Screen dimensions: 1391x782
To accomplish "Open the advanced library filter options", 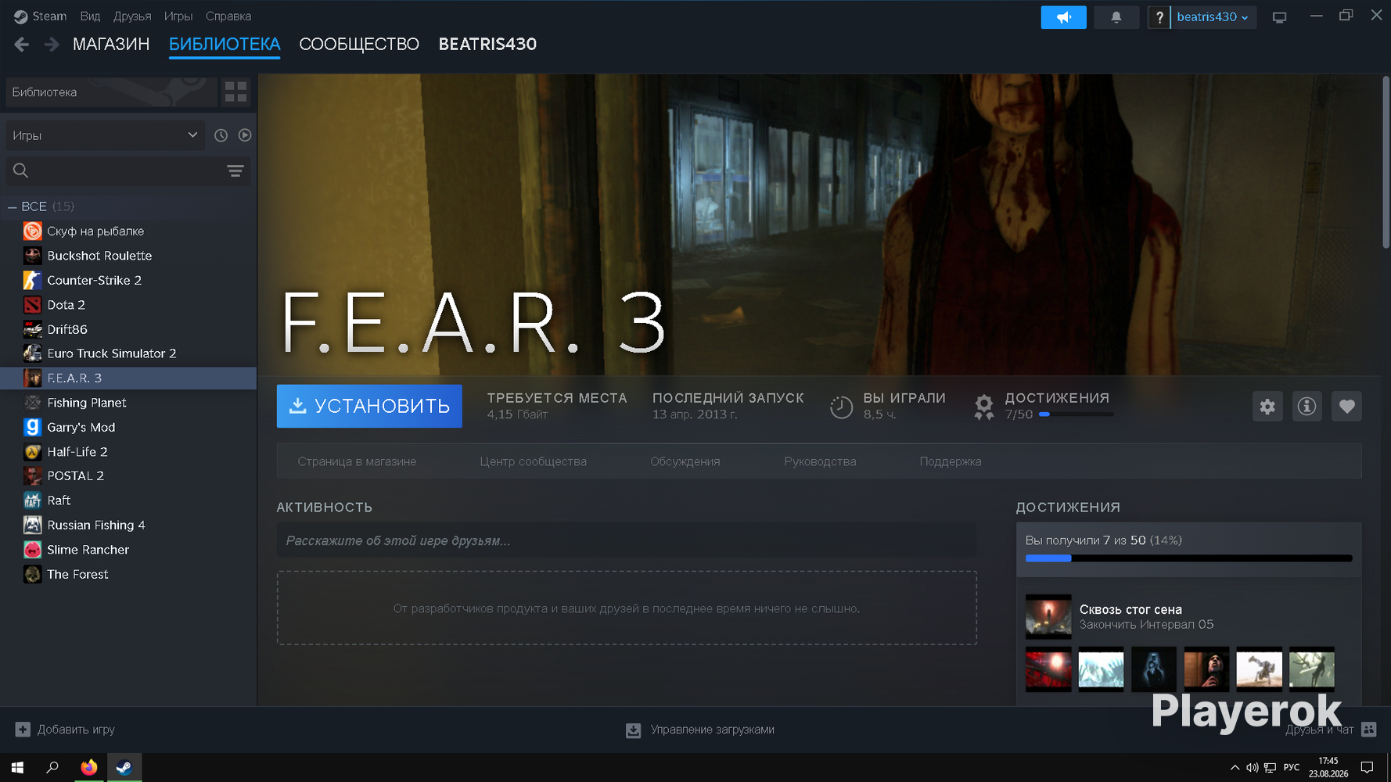I will point(235,170).
